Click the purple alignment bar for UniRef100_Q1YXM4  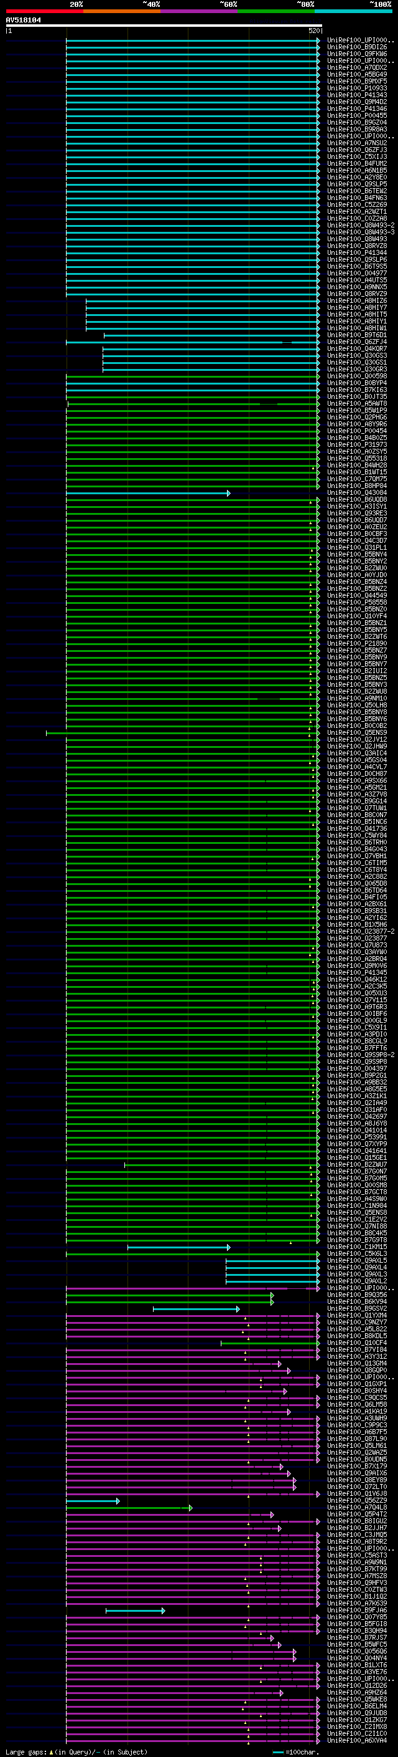click(x=193, y=1316)
